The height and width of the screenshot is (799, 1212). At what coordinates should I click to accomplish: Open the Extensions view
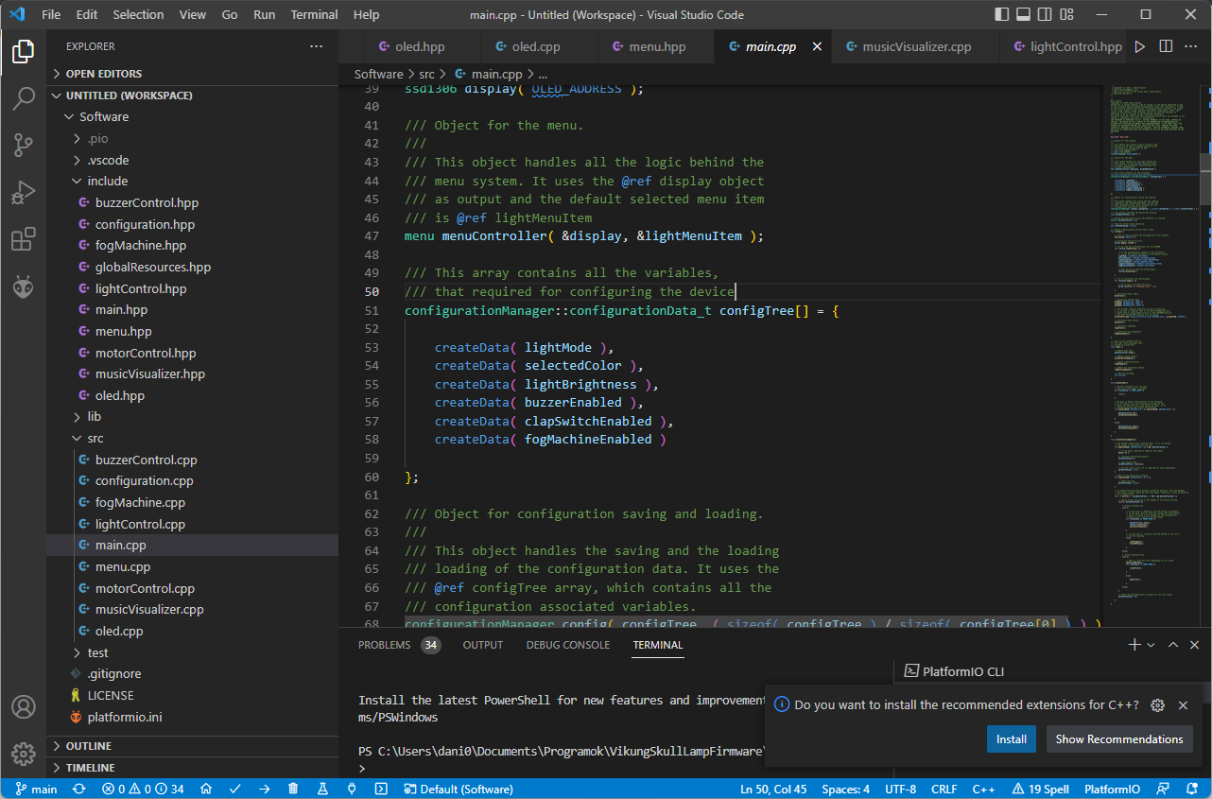tap(24, 239)
